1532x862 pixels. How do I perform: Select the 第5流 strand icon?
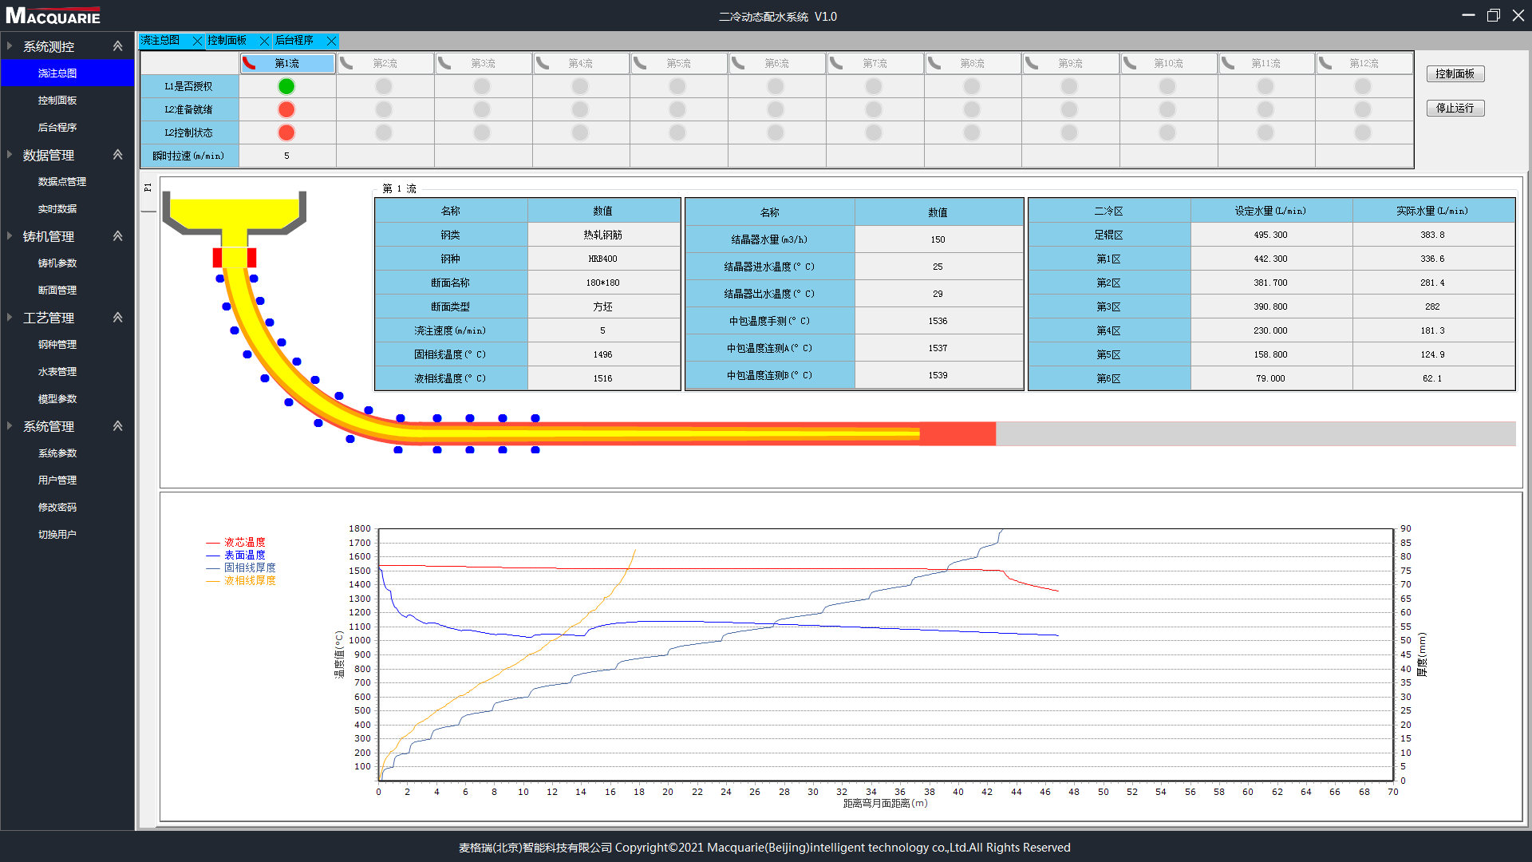coord(641,63)
